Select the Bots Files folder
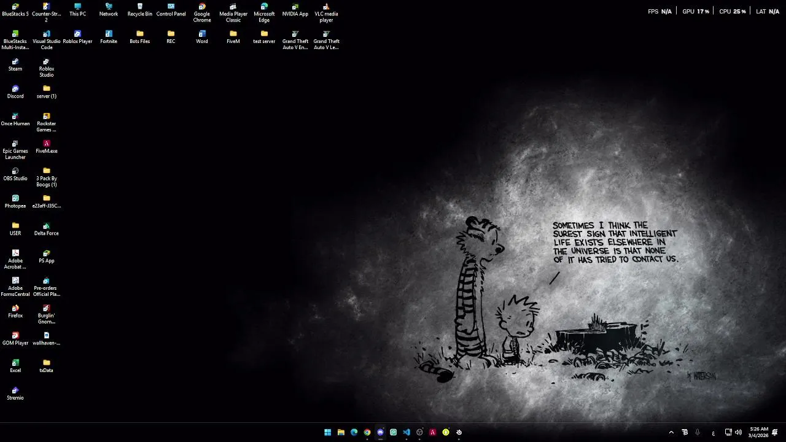Image resolution: width=786 pixels, height=442 pixels. click(x=139, y=37)
